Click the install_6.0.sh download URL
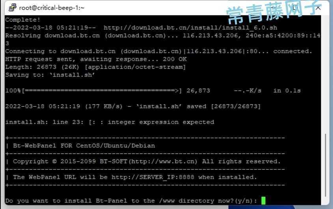 click(190, 28)
